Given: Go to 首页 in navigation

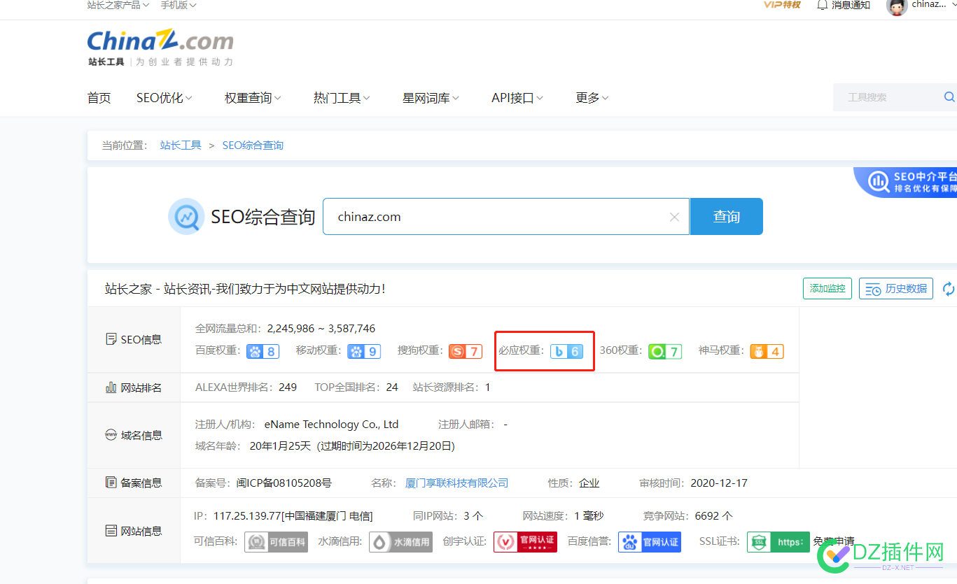Looking at the screenshot, I should (x=99, y=98).
